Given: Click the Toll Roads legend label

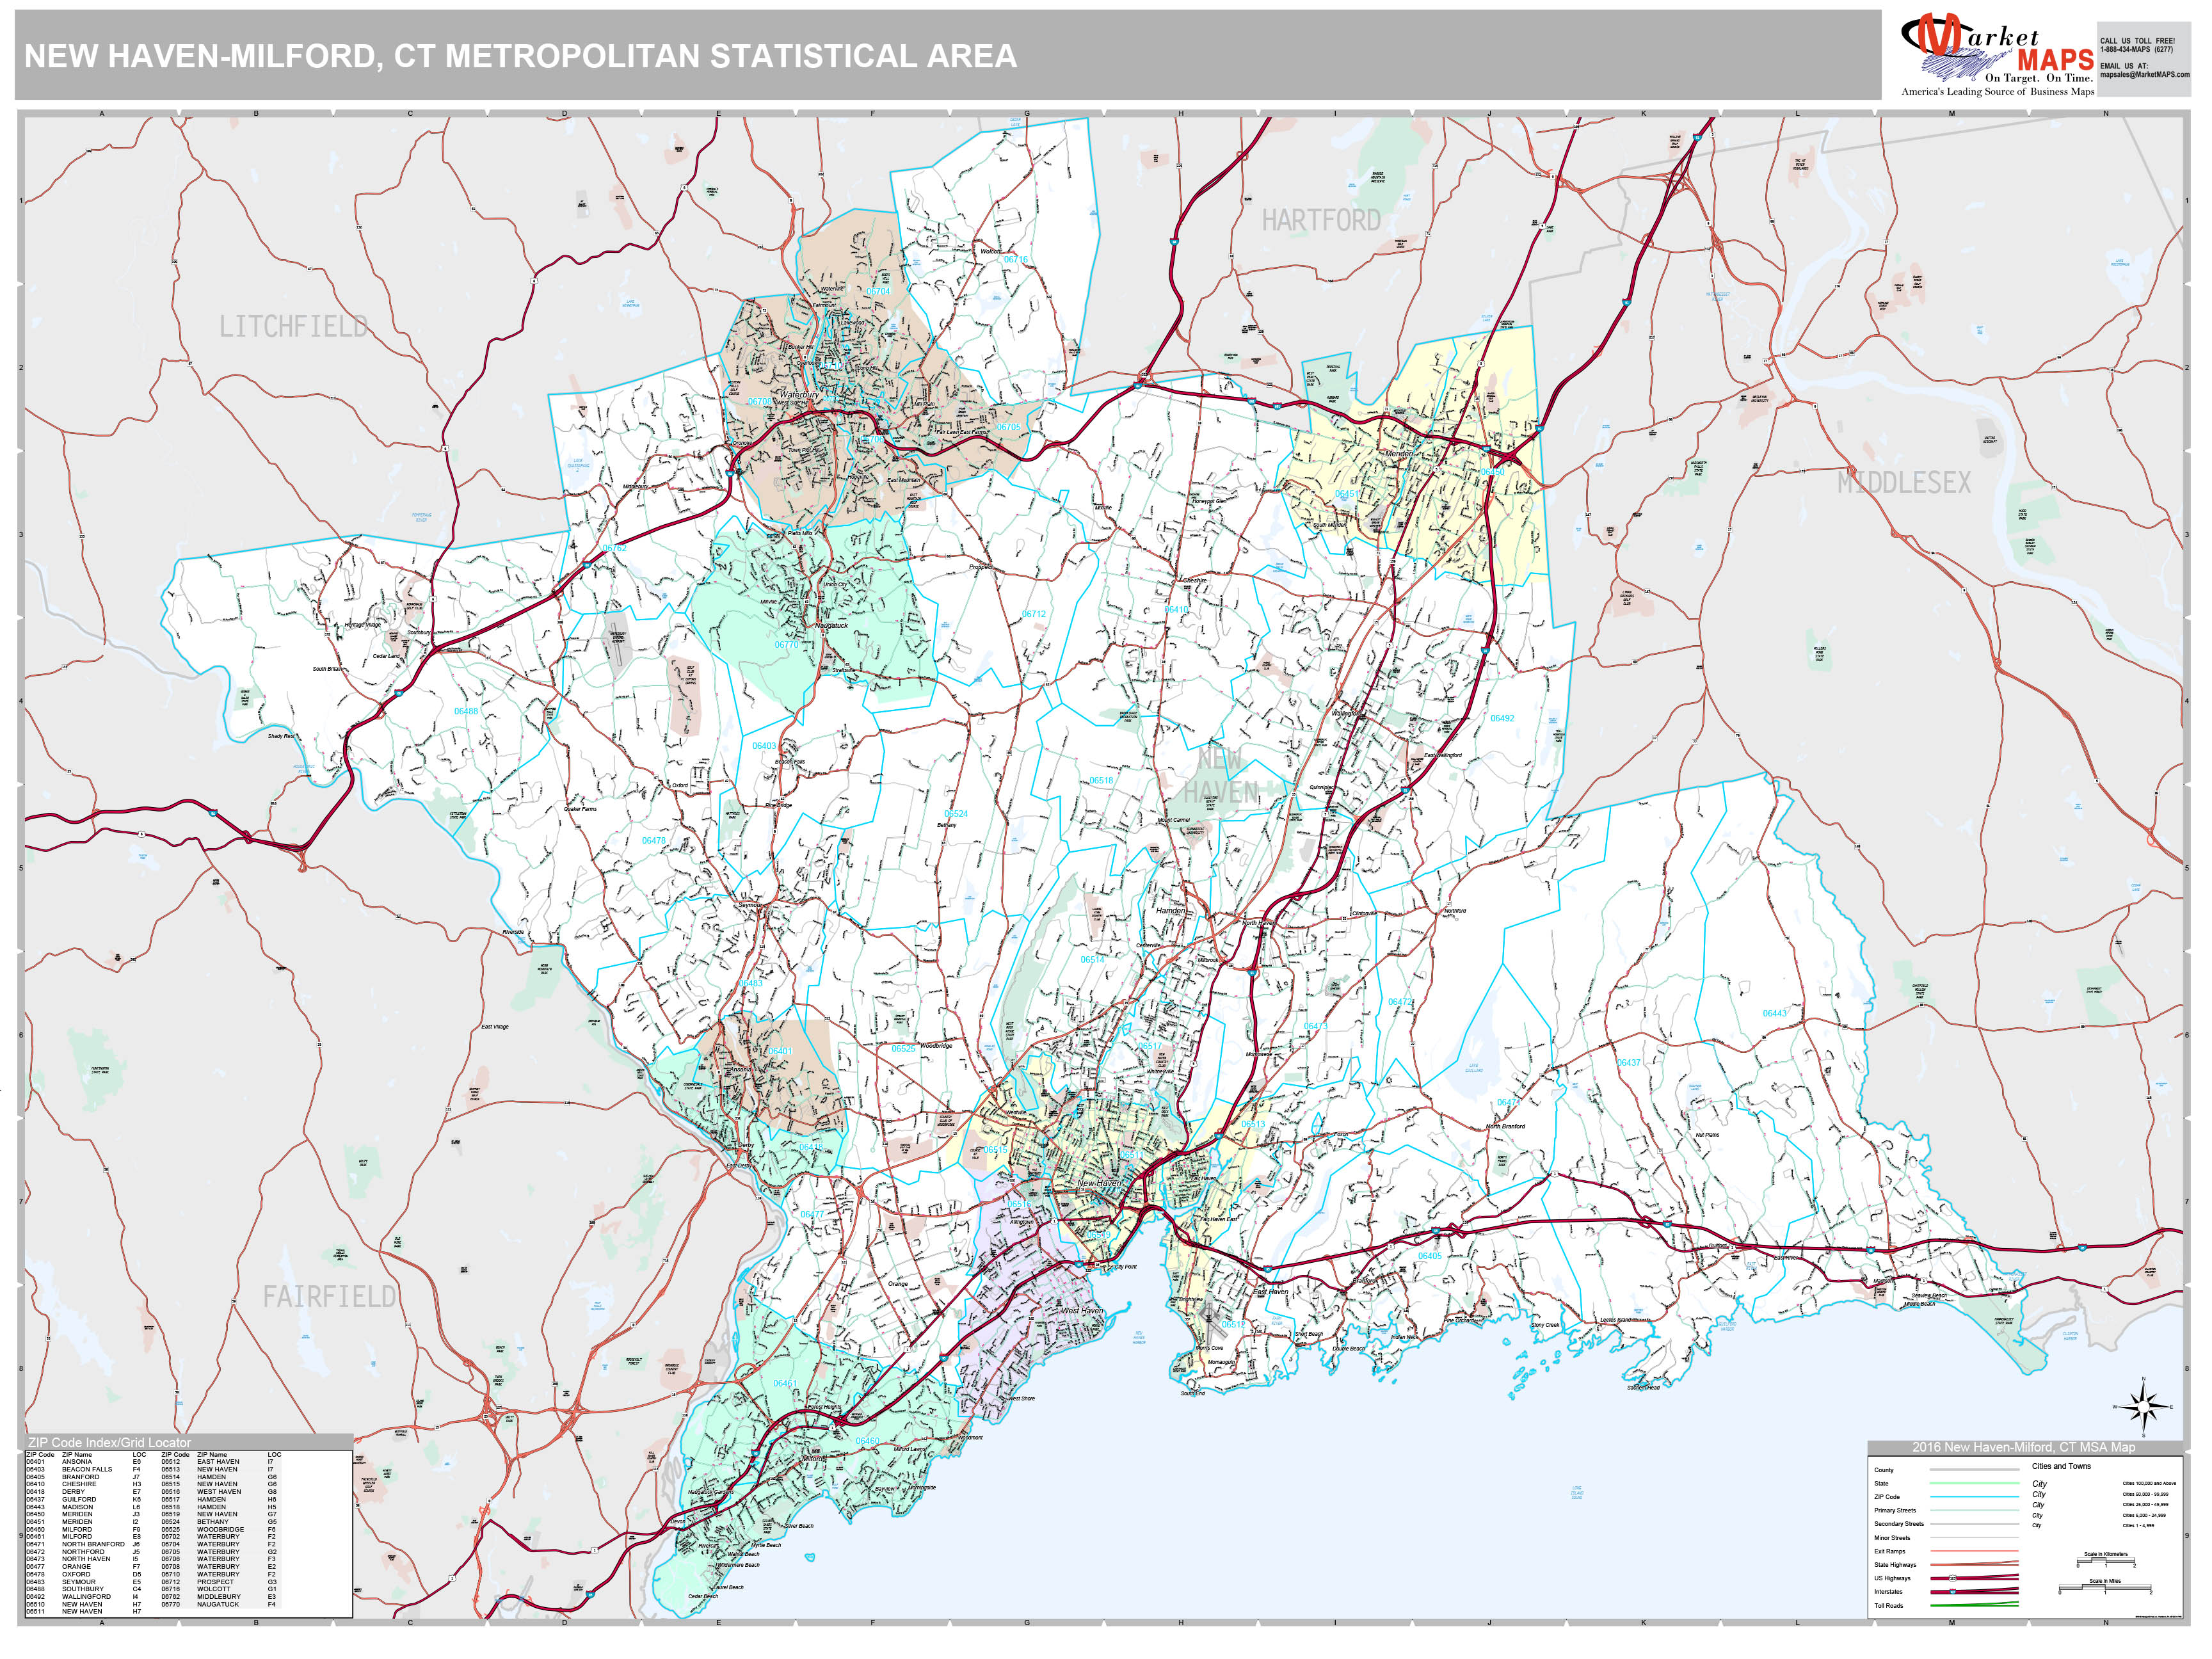Looking at the screenshot, I should (x=1889, y=1606).
